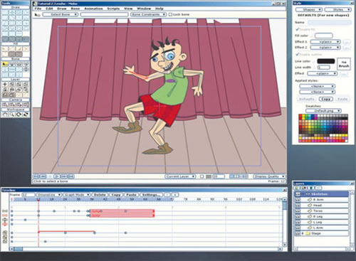Click the Copy button in Style panel
The width and height of the screenshot is (356, 261).
point(326,99)
